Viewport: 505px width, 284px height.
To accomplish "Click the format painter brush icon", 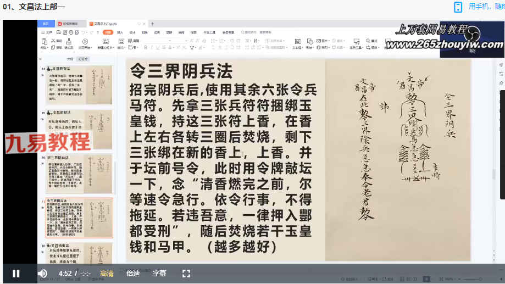I will pos(69,42).
